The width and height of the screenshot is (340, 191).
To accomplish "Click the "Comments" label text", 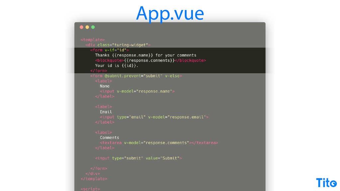I will [x=110, y=138].
